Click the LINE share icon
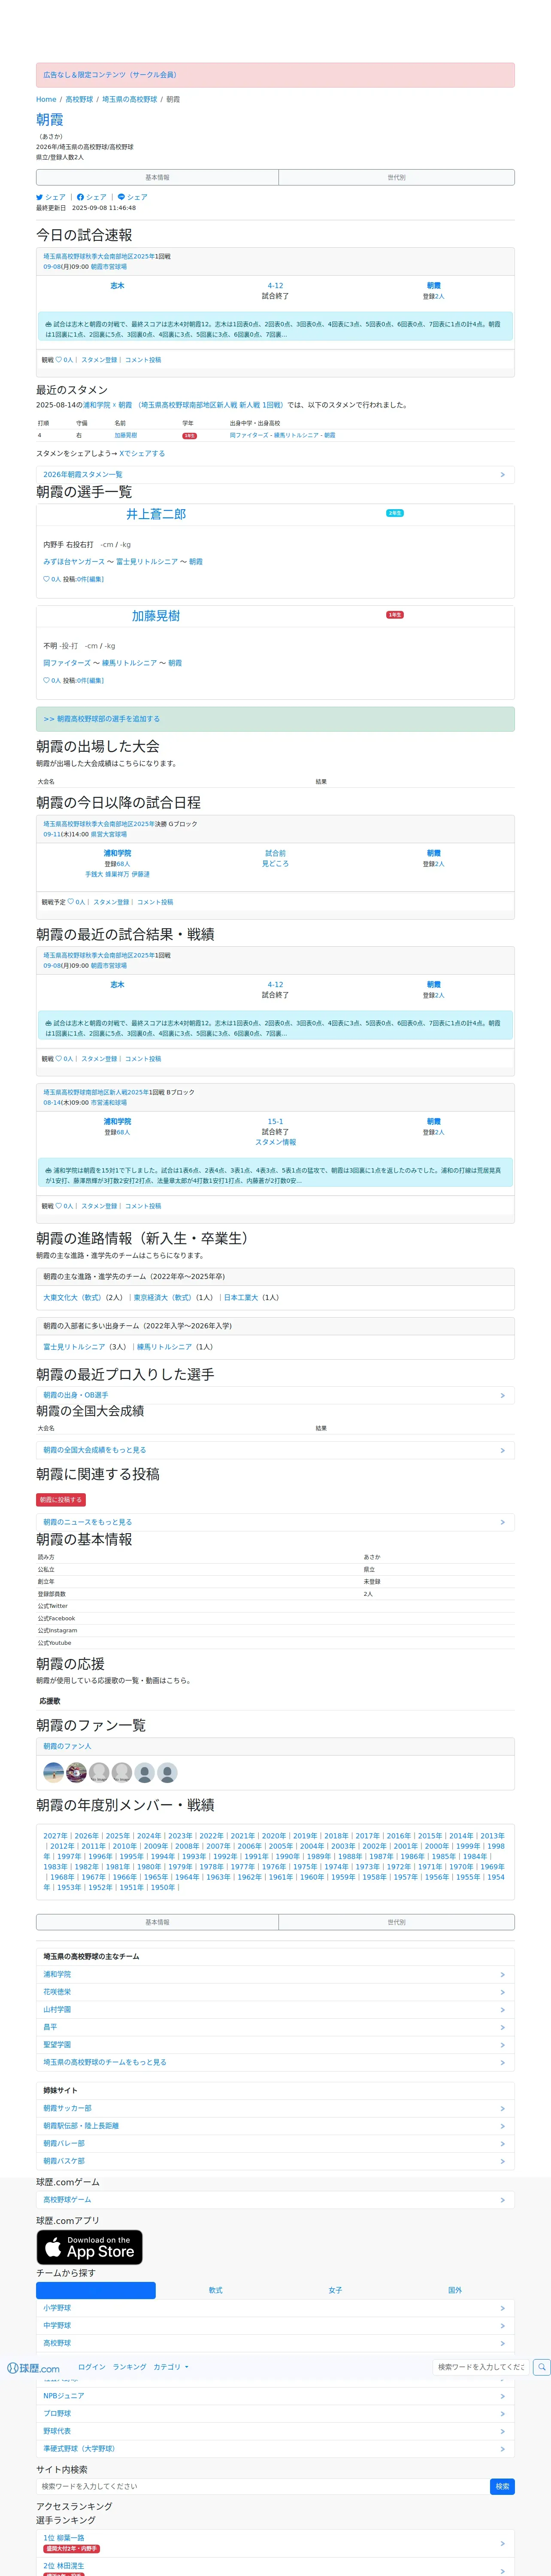This screenshot has width=551, height=2576. point(121,197)
